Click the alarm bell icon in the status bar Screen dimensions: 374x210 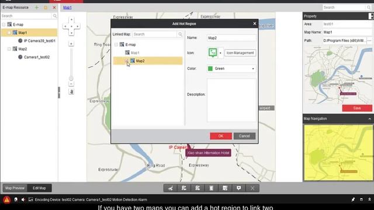pos(16,199)
